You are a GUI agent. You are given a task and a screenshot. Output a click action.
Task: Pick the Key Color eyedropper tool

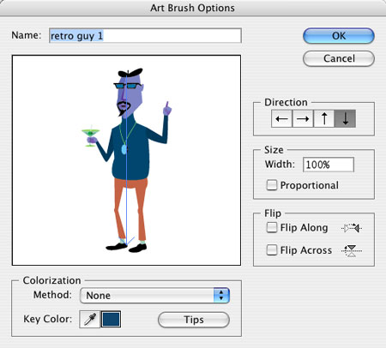click(90, 319)
